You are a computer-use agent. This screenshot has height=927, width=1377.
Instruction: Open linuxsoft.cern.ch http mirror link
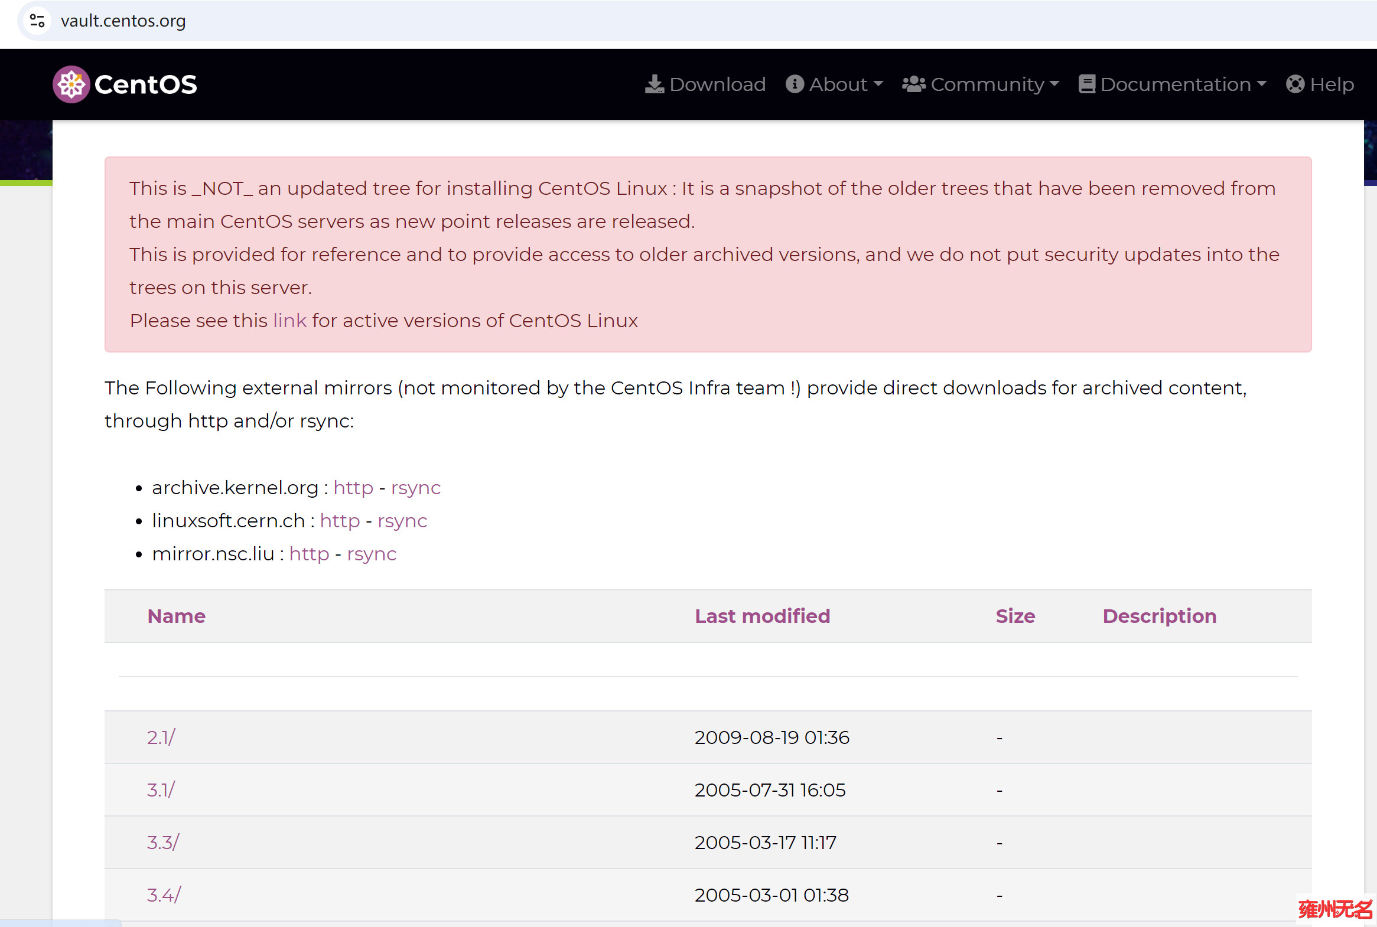[x=340, y=521]
